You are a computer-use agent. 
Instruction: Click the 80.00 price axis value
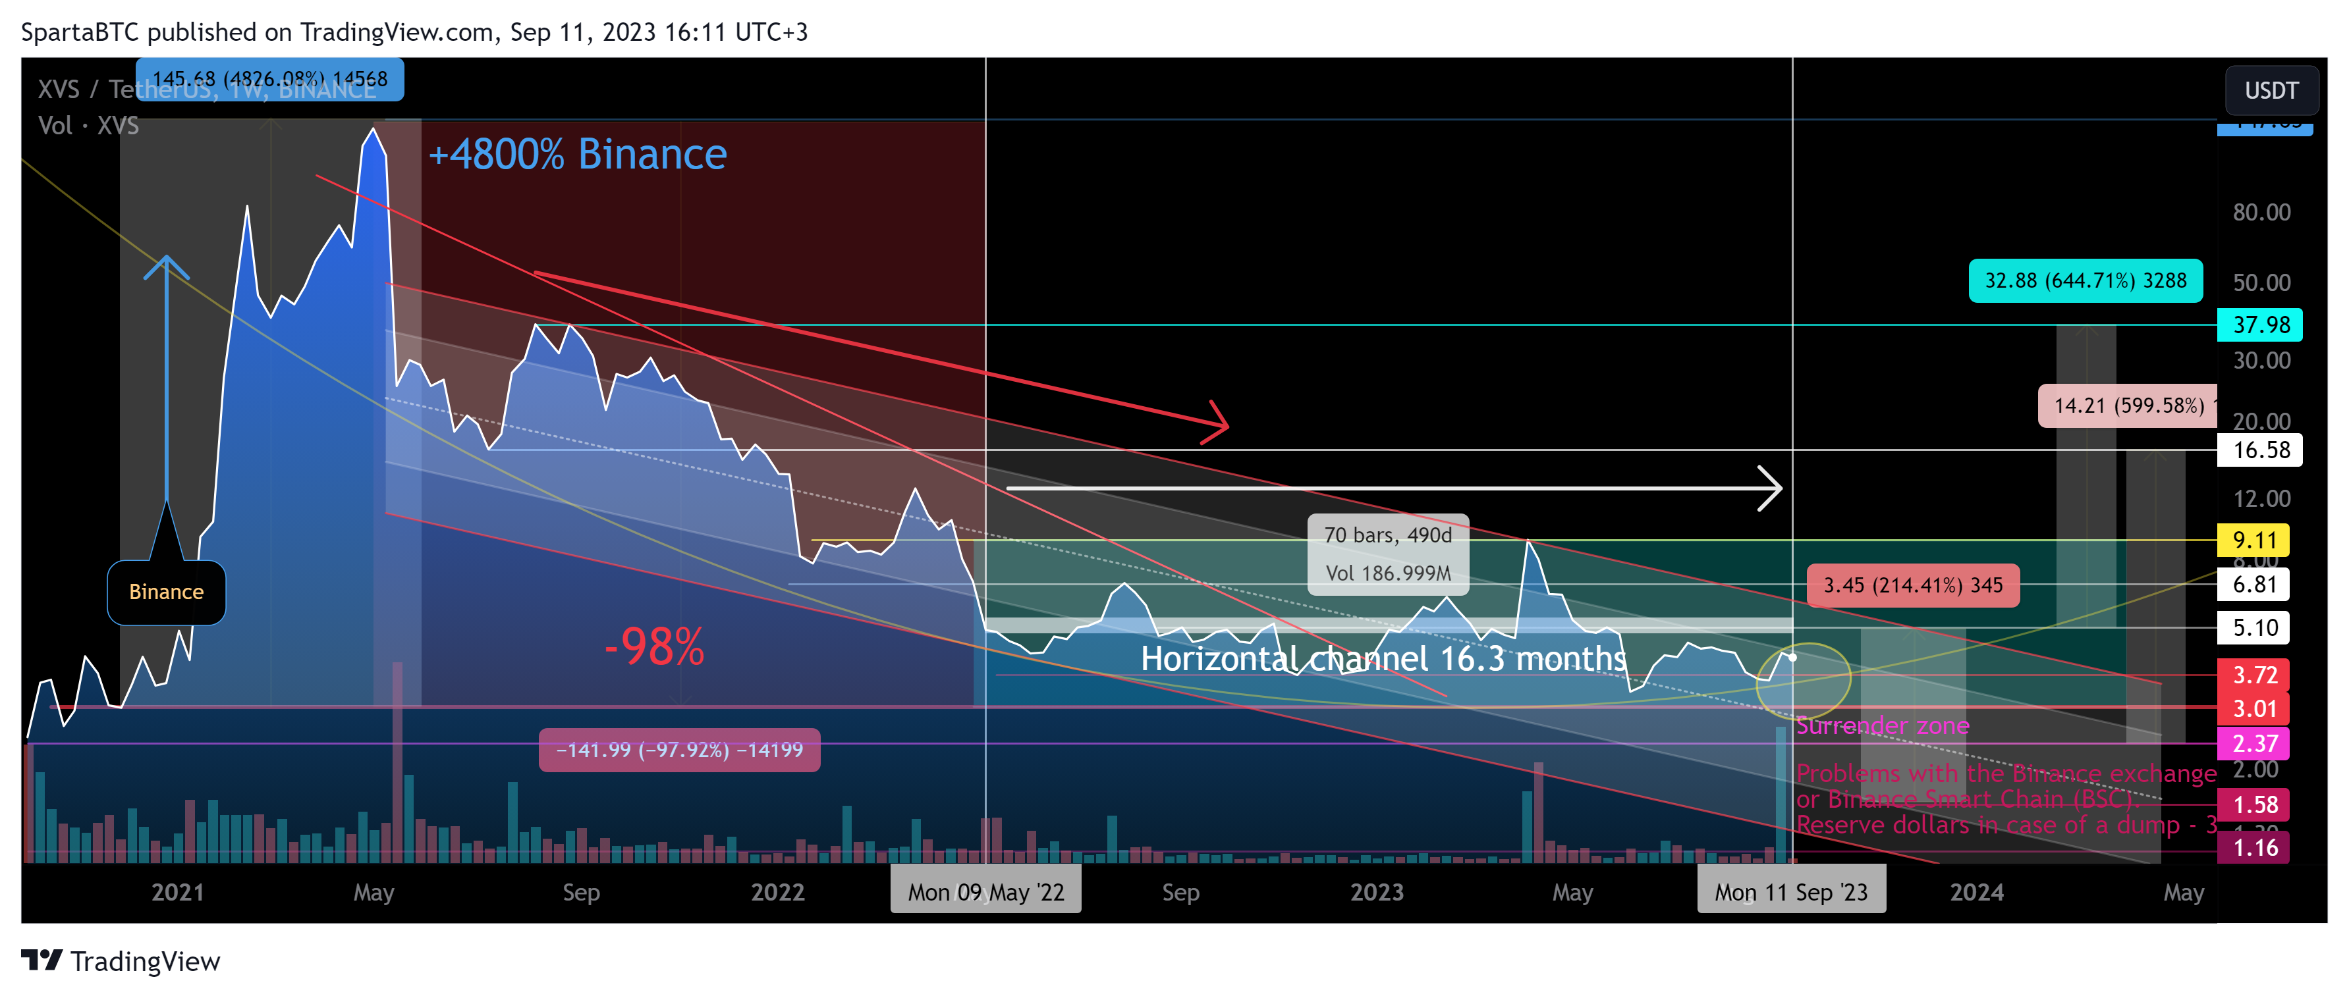point(2261,213)
